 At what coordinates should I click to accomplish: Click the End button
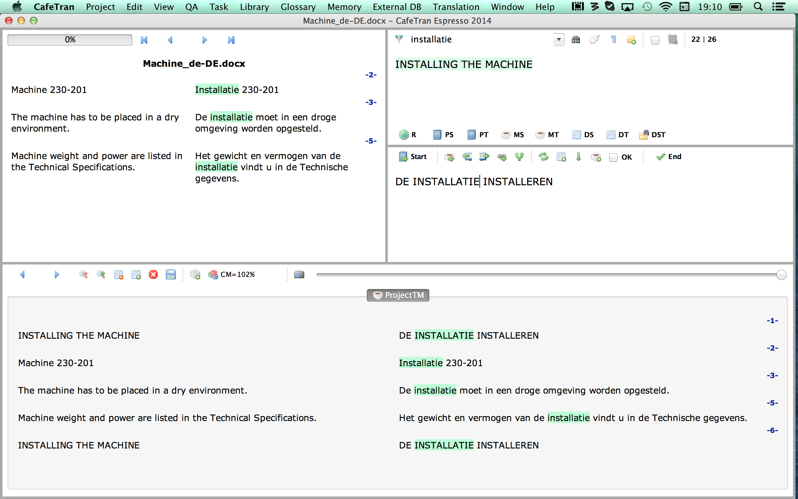[669, 157]
